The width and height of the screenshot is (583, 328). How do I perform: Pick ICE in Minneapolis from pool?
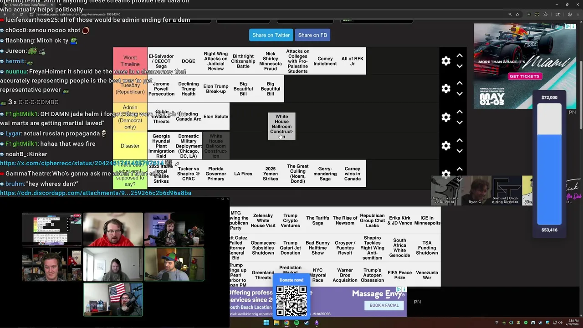coord(427,220)
